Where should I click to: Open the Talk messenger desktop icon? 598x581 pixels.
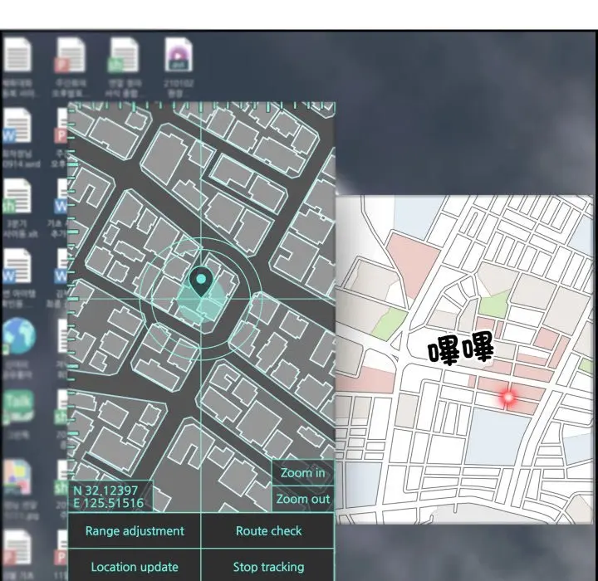(x=17, y=407)
